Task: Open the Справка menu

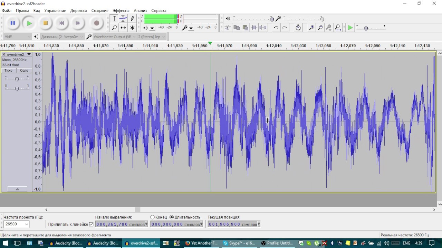Action: point(158,11)
